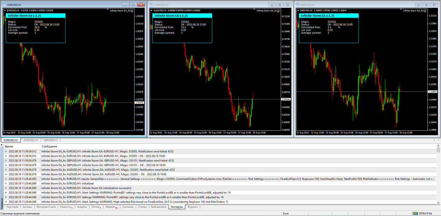Restore the EURUSD,H1 chart window size
The width and height of the screenshot is (441, 216).
pos(133,5)
